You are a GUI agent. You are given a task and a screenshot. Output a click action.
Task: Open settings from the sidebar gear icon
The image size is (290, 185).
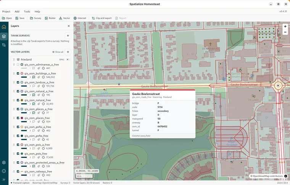coord(4,162)
